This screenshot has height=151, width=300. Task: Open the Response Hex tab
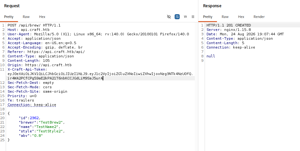[x=241, y=17]
